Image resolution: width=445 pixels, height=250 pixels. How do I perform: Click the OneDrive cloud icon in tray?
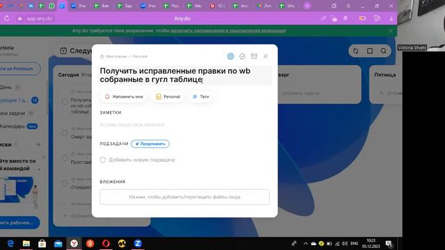[314, 244]
